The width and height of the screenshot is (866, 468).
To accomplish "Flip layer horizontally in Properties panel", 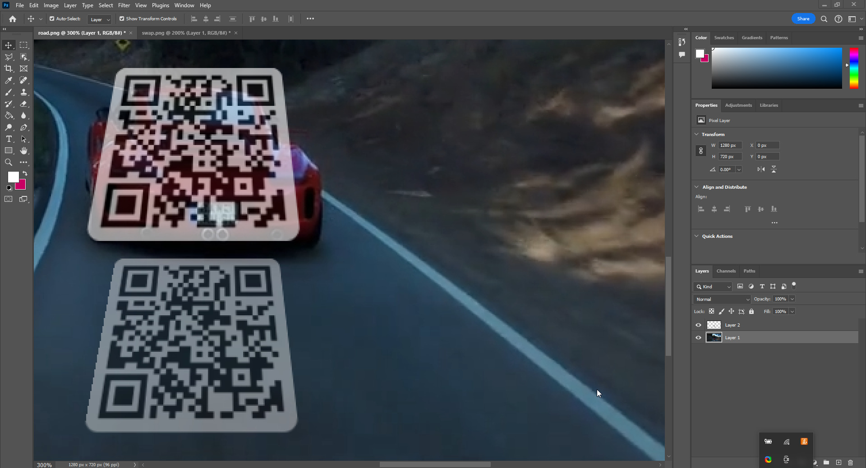I will pyautogui.click(x=761, y=169).
